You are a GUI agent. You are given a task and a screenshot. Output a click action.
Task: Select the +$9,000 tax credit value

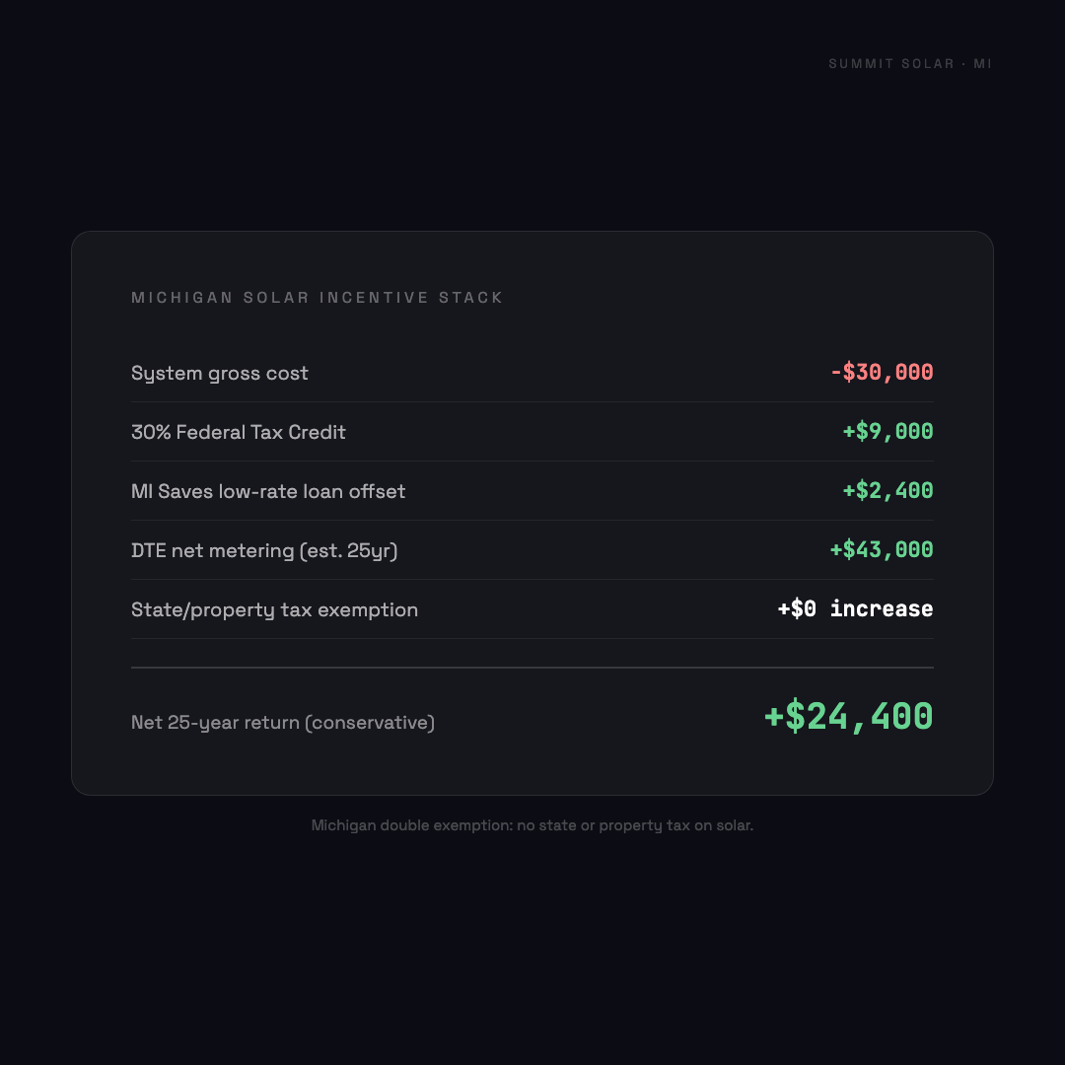[x=887, y=432]
